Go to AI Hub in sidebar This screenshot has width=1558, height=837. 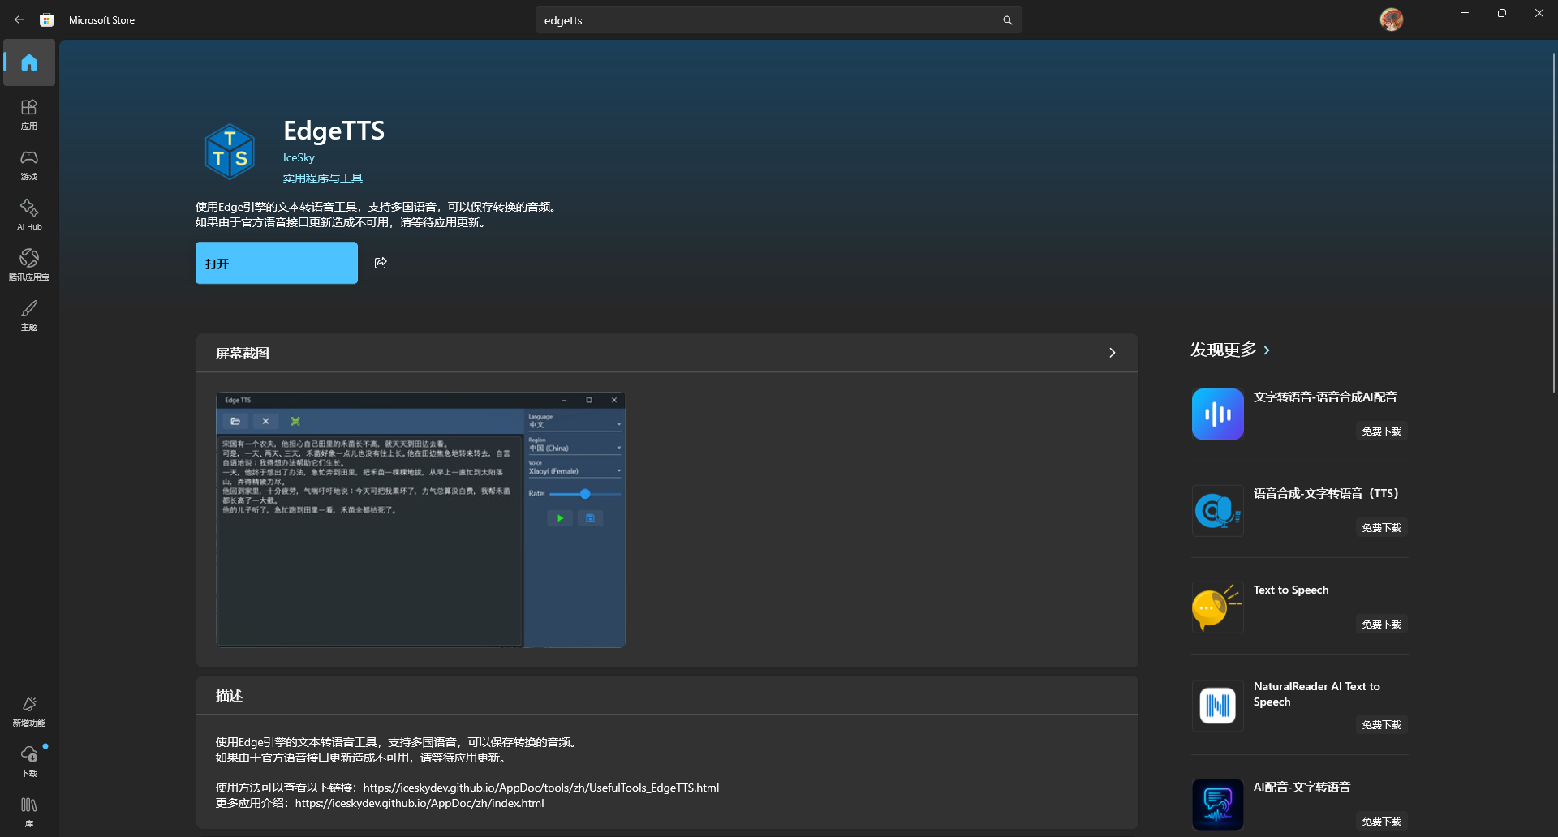pyautogui.click(x=29, y=214)
